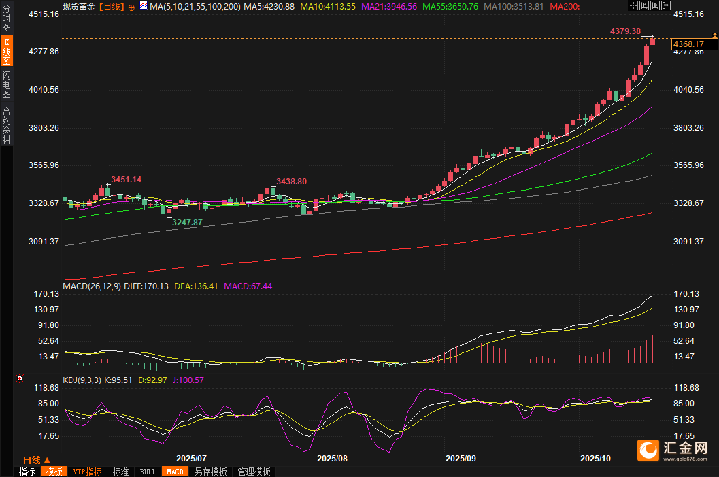Screen dimensions: 719x477
Task: Open 管理模板 template manager
Action: 254,472
